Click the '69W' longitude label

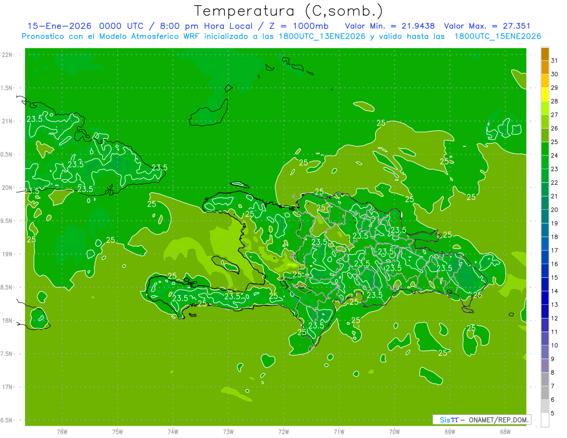click(x=450, y=432)
